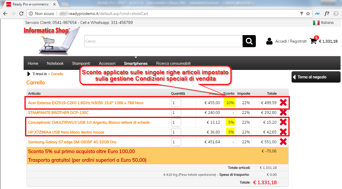
Task: Open the blue wave extension icon
Action: click(x=317, y=14)
